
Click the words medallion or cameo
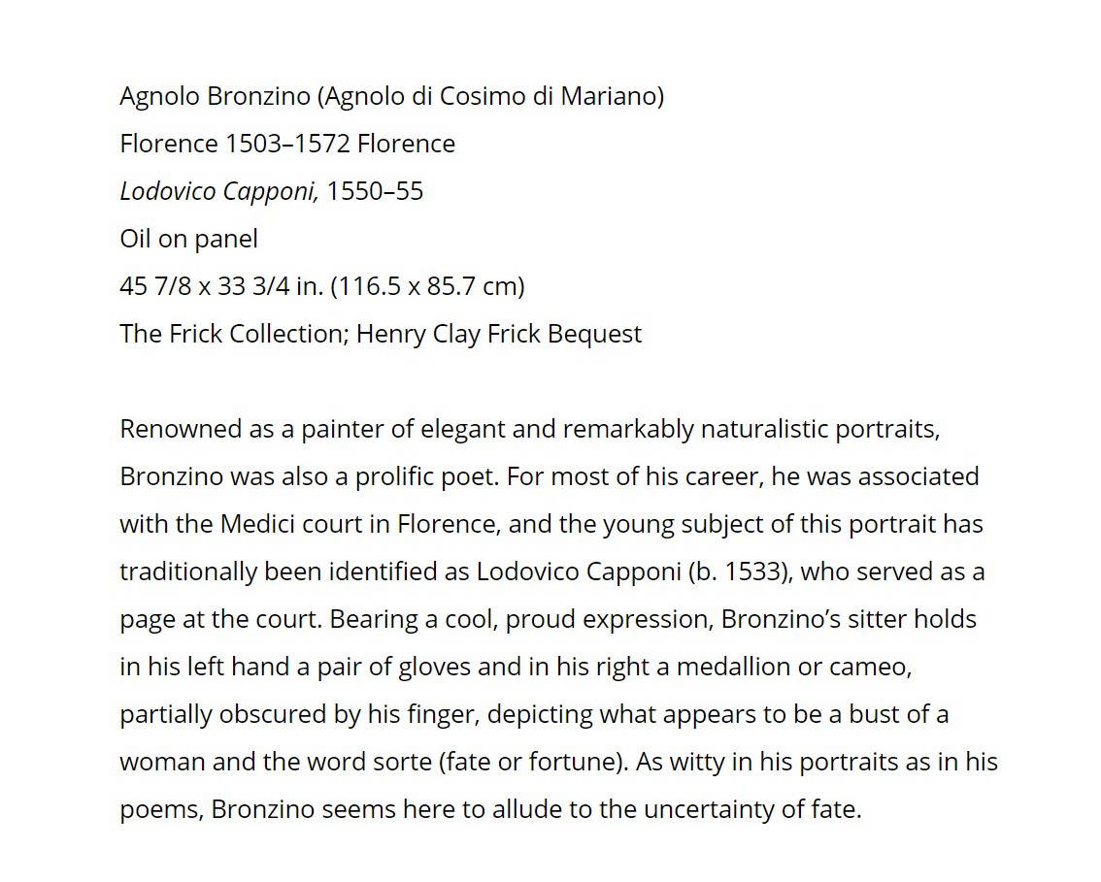792,667
